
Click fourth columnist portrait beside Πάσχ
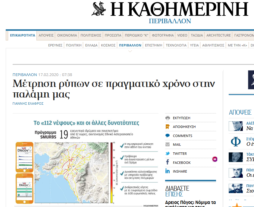click(x=236, y=173)
